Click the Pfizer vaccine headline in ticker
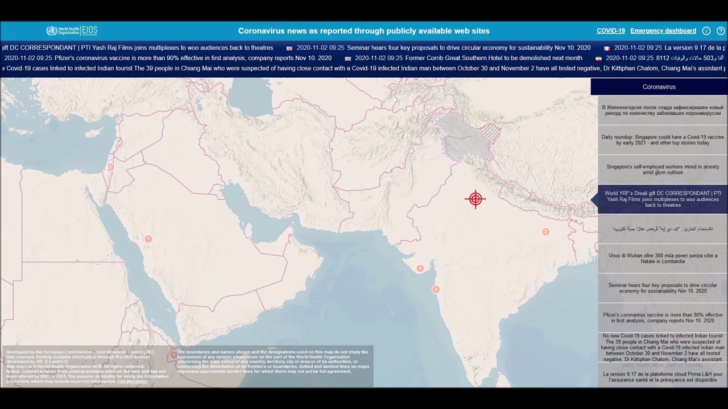Screen dimensions: 728x409 coord(193,58)
